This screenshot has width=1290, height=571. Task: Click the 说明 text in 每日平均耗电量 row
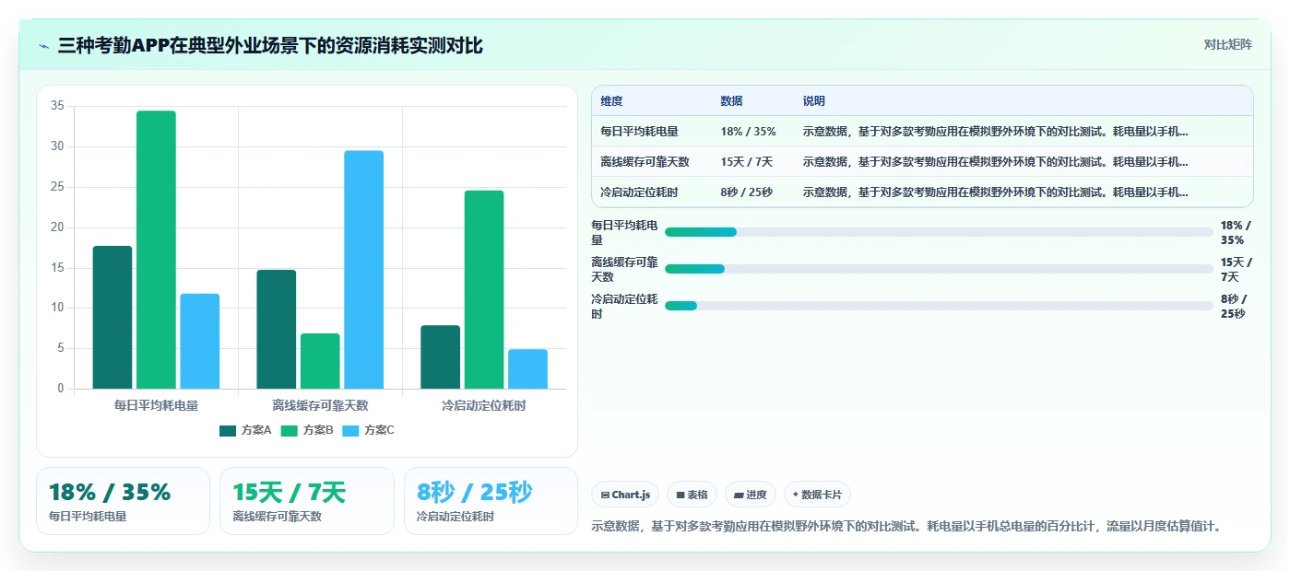(x=996, y=132)
